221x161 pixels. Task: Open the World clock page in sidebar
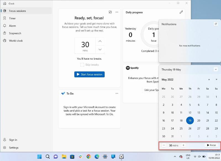(26, 41)
